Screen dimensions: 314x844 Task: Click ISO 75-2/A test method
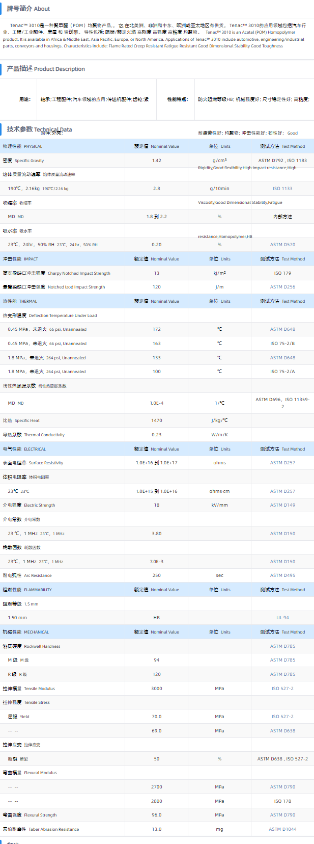282,372
